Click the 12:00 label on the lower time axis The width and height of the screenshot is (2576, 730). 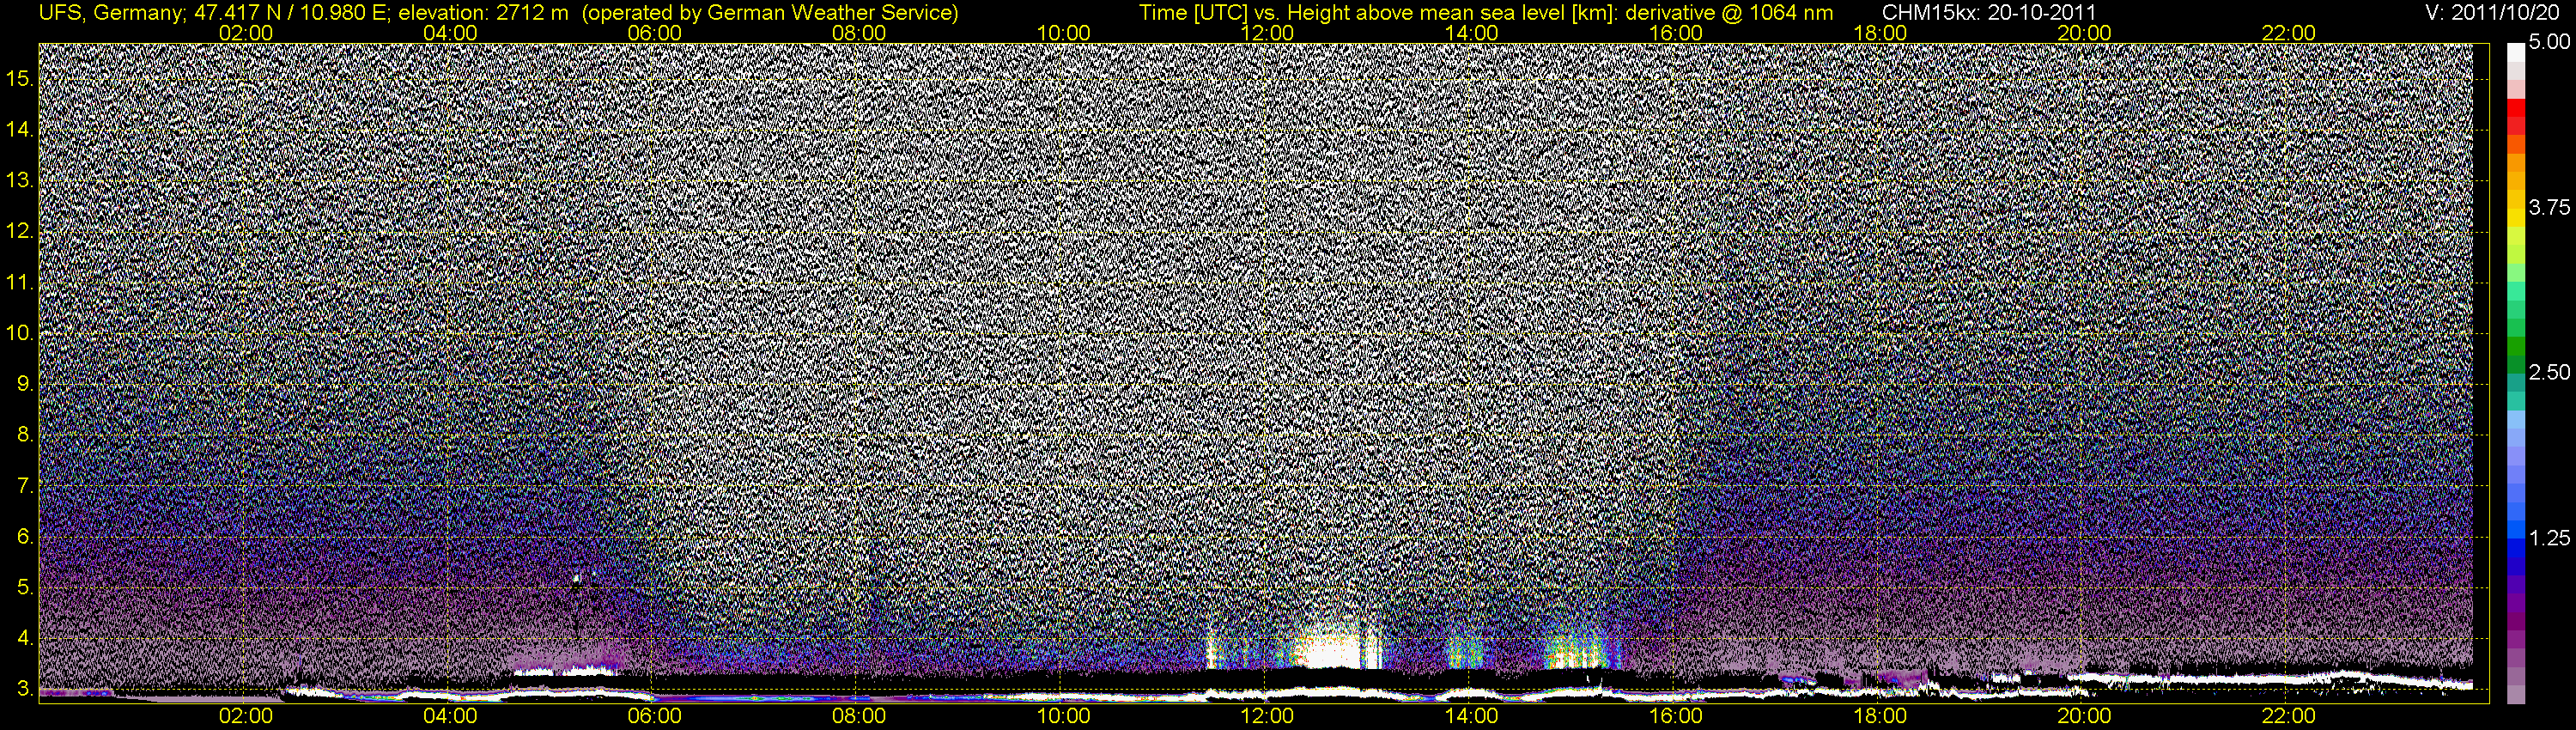(x=1267, y=716)
